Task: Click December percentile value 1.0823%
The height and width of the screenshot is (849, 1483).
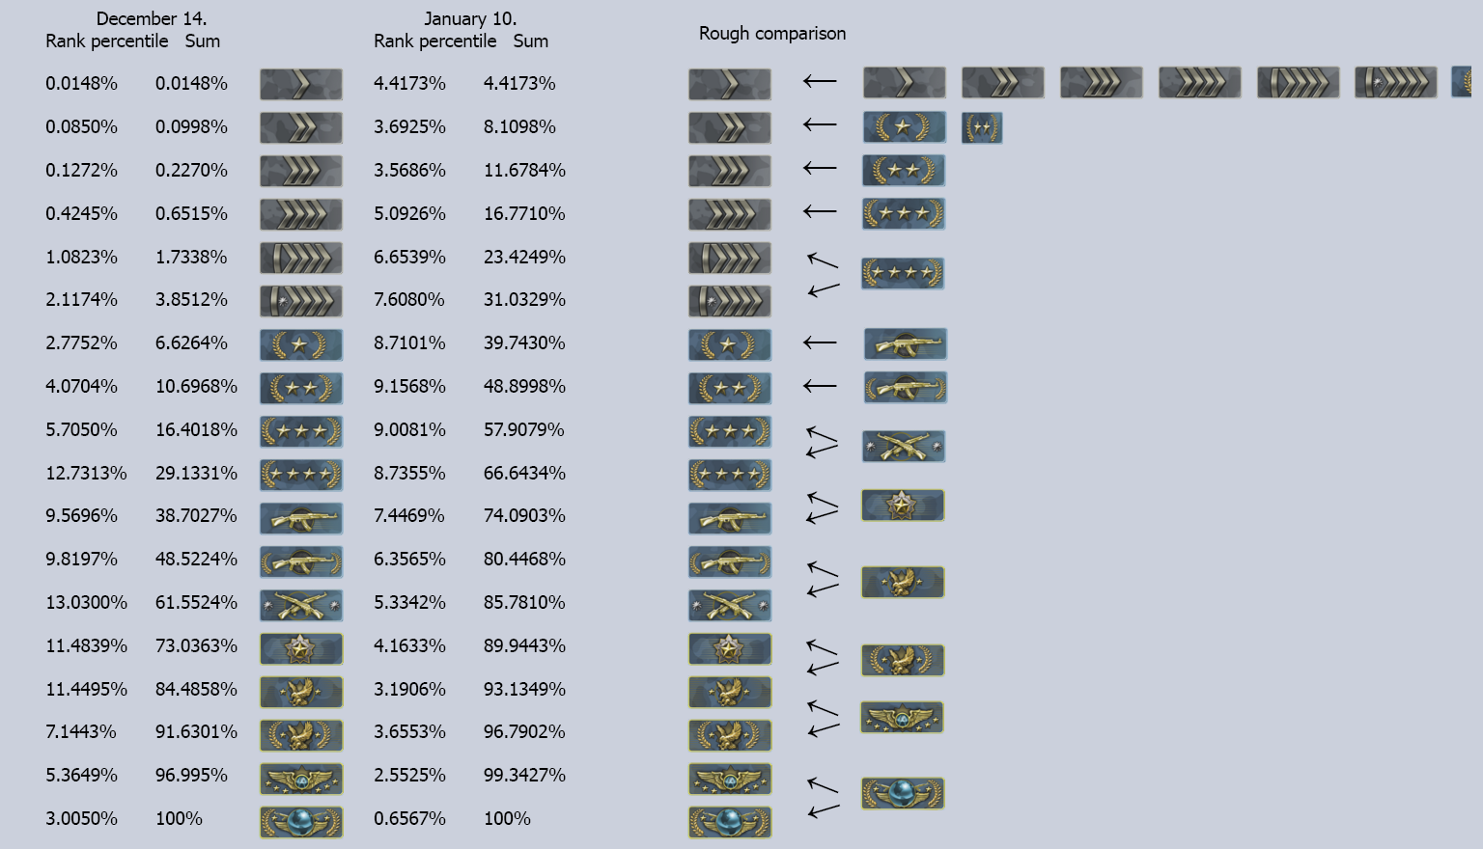Action: point(82,258)
